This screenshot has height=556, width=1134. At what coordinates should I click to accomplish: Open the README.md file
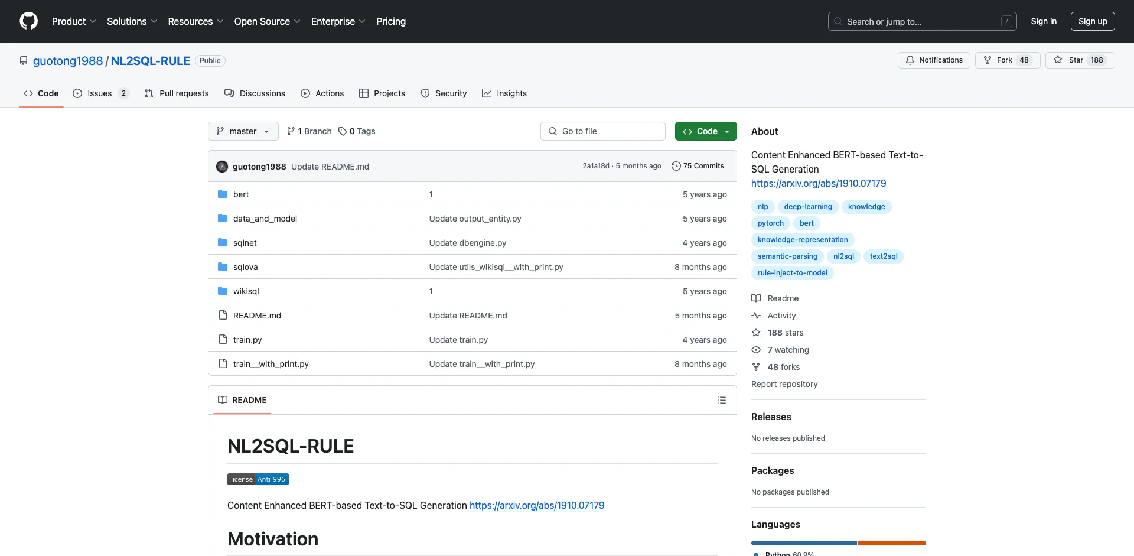(x=257, y=316)
